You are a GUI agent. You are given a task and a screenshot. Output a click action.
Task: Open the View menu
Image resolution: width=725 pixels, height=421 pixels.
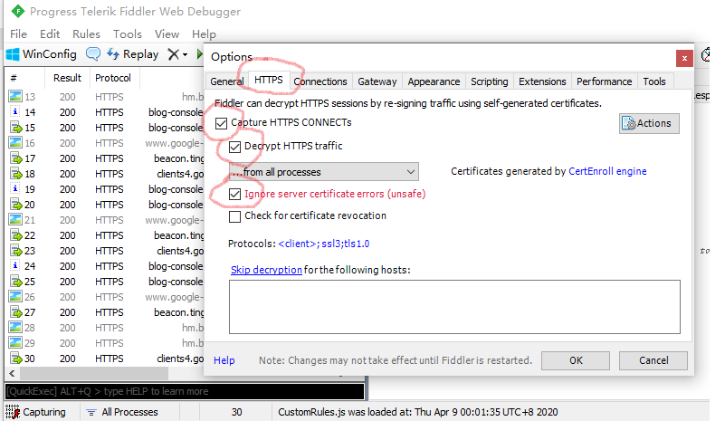coord(167,34)
